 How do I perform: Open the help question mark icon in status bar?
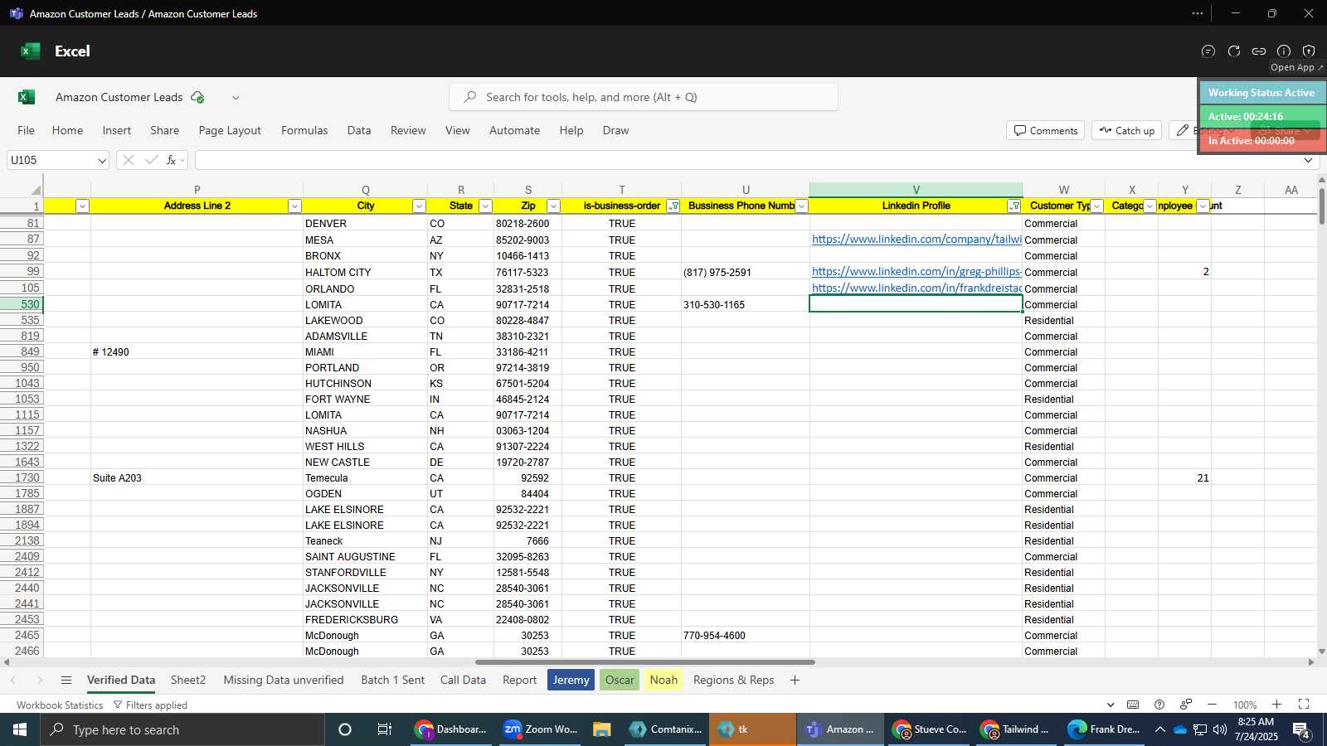(x=1159, y=705)
